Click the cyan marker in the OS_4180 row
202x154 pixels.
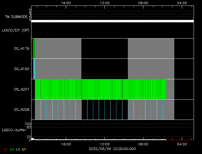[x=34, y=69]
